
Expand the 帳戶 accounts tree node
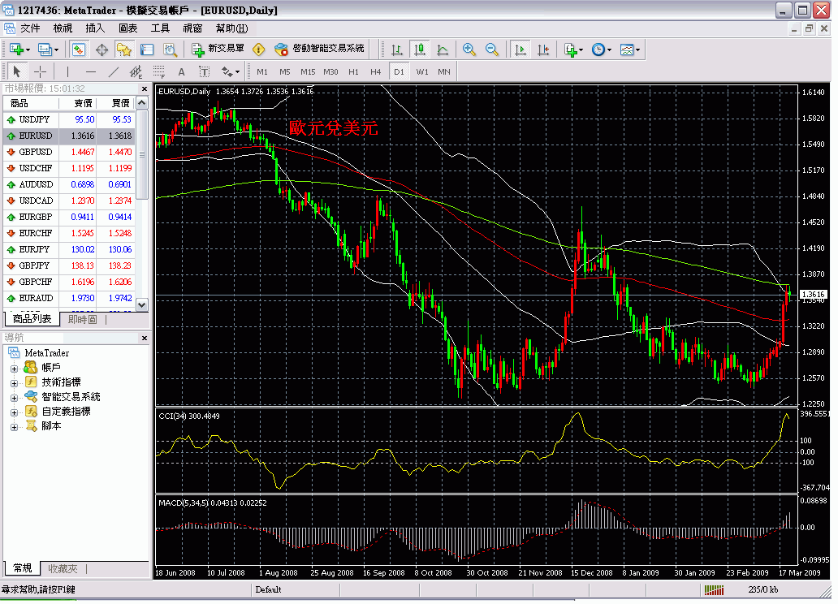(x=15, y=369)
